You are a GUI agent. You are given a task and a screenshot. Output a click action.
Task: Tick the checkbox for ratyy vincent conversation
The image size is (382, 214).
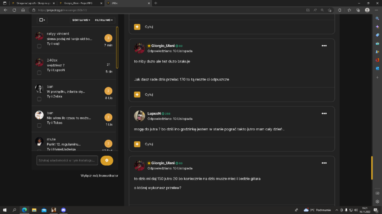tap(39, 46)
